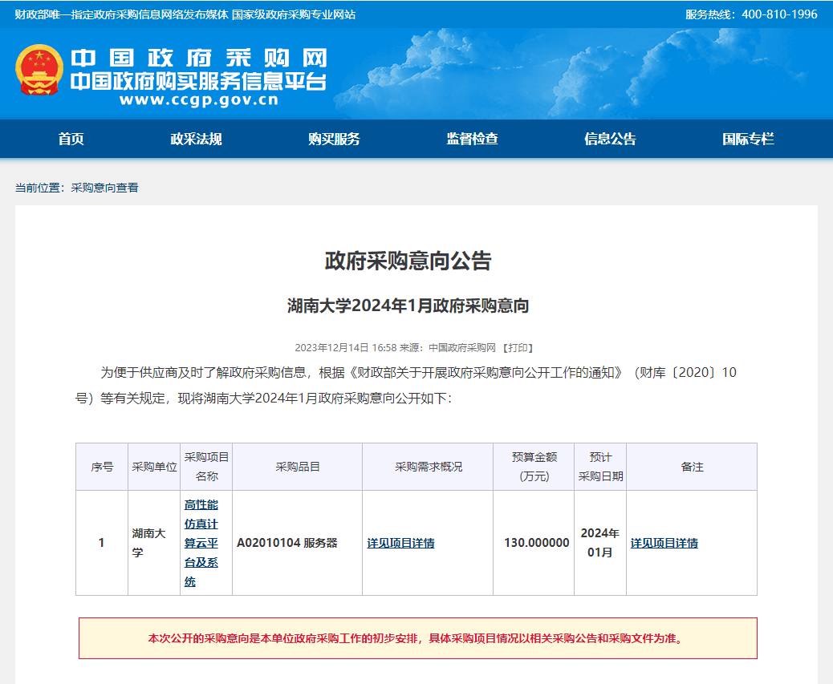Click the 湖南大学2024年1月政府采购意向 subtitle
Viewport: 833px width, 684px height.
pyautogui.click(x=408, y=306)
